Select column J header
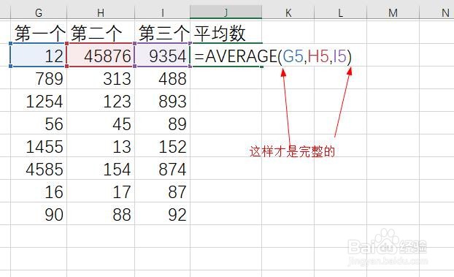This screenshot has width=454, height=277. pos(226,12)
